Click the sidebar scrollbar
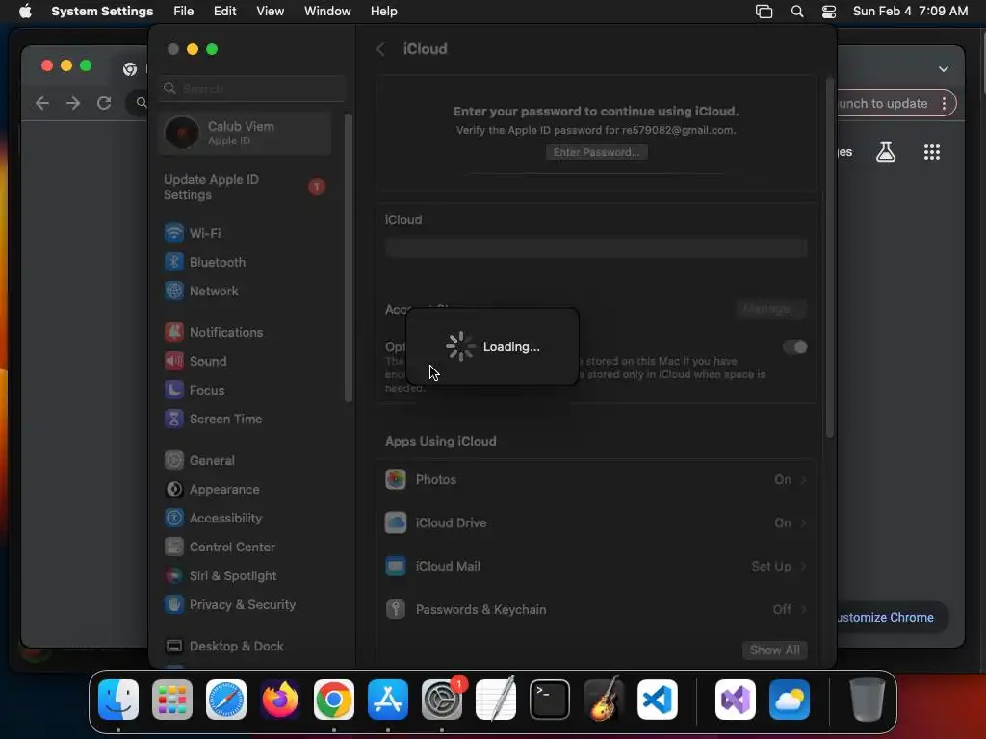 click(x=348, y=258)
